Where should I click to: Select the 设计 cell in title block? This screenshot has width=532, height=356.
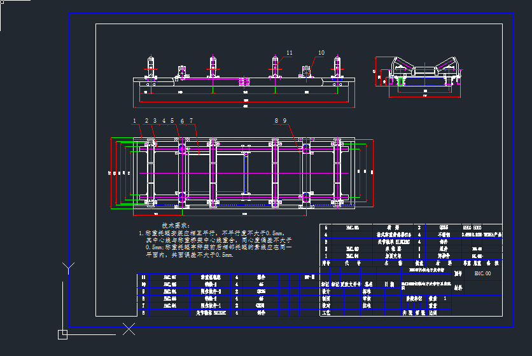[x=326, y=291]
